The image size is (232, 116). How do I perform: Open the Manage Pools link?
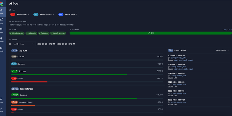tap(227, 30)
